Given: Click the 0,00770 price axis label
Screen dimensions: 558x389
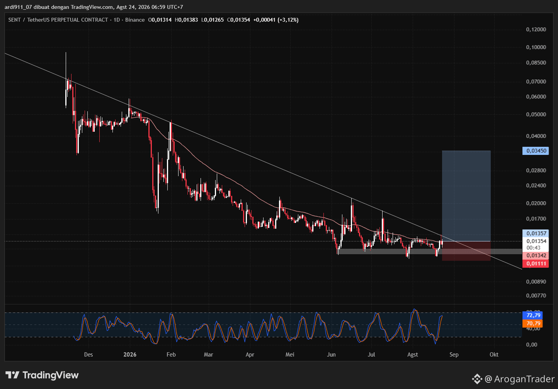Looking at the screenshot, I should 536,296.
